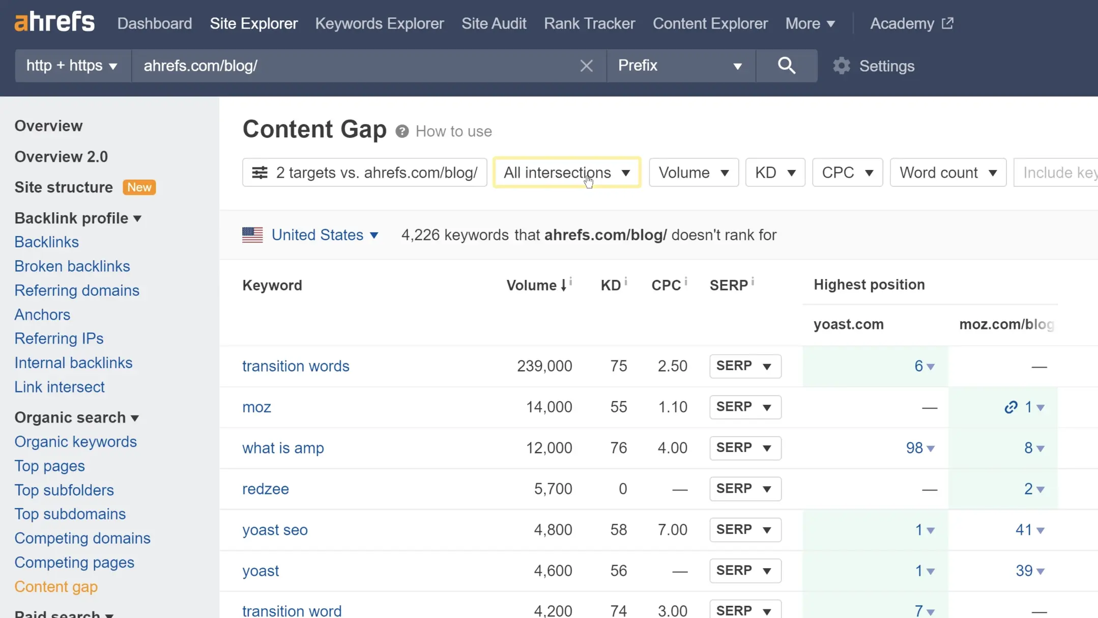Open the All intersections dropdown
Screen dimensions: 1098x618
(567, 173)
